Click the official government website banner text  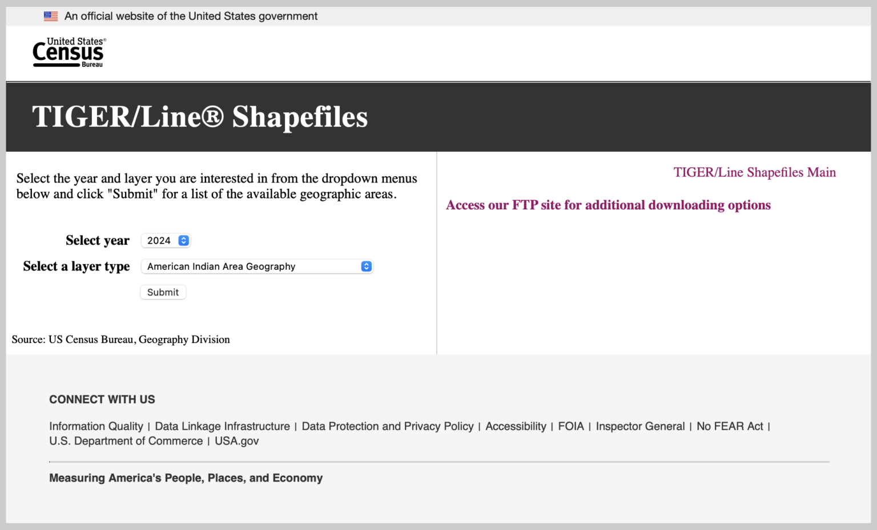pyautogui.click(x=191, y=17)
